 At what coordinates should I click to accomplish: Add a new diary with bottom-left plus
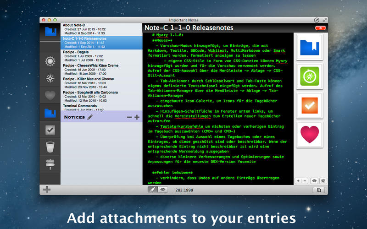(x=47, y=190)
